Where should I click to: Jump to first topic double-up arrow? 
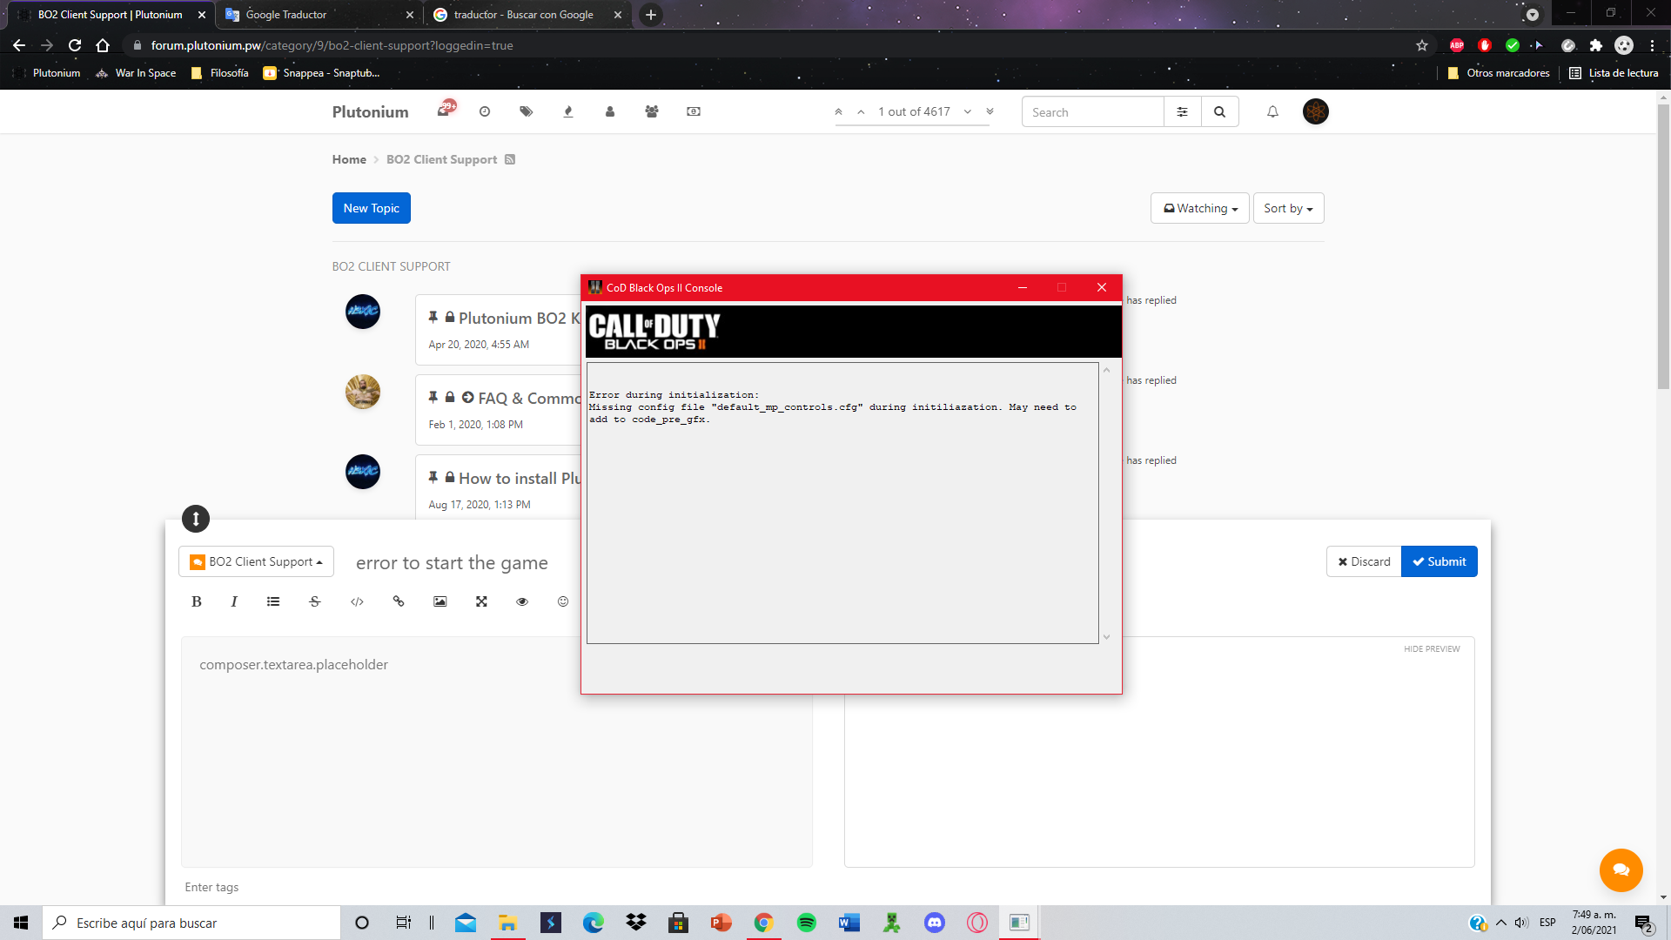838,111
